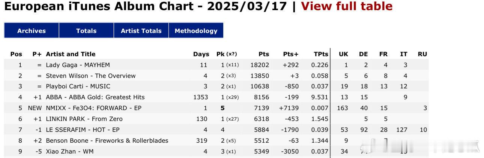Switch to the Totals tab
The width and height of the screenshot is (484, 158).
coord(86,31)
